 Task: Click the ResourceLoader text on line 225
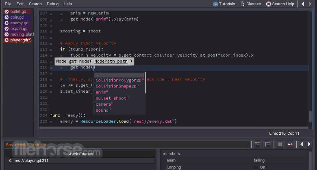tap(98, 121)
